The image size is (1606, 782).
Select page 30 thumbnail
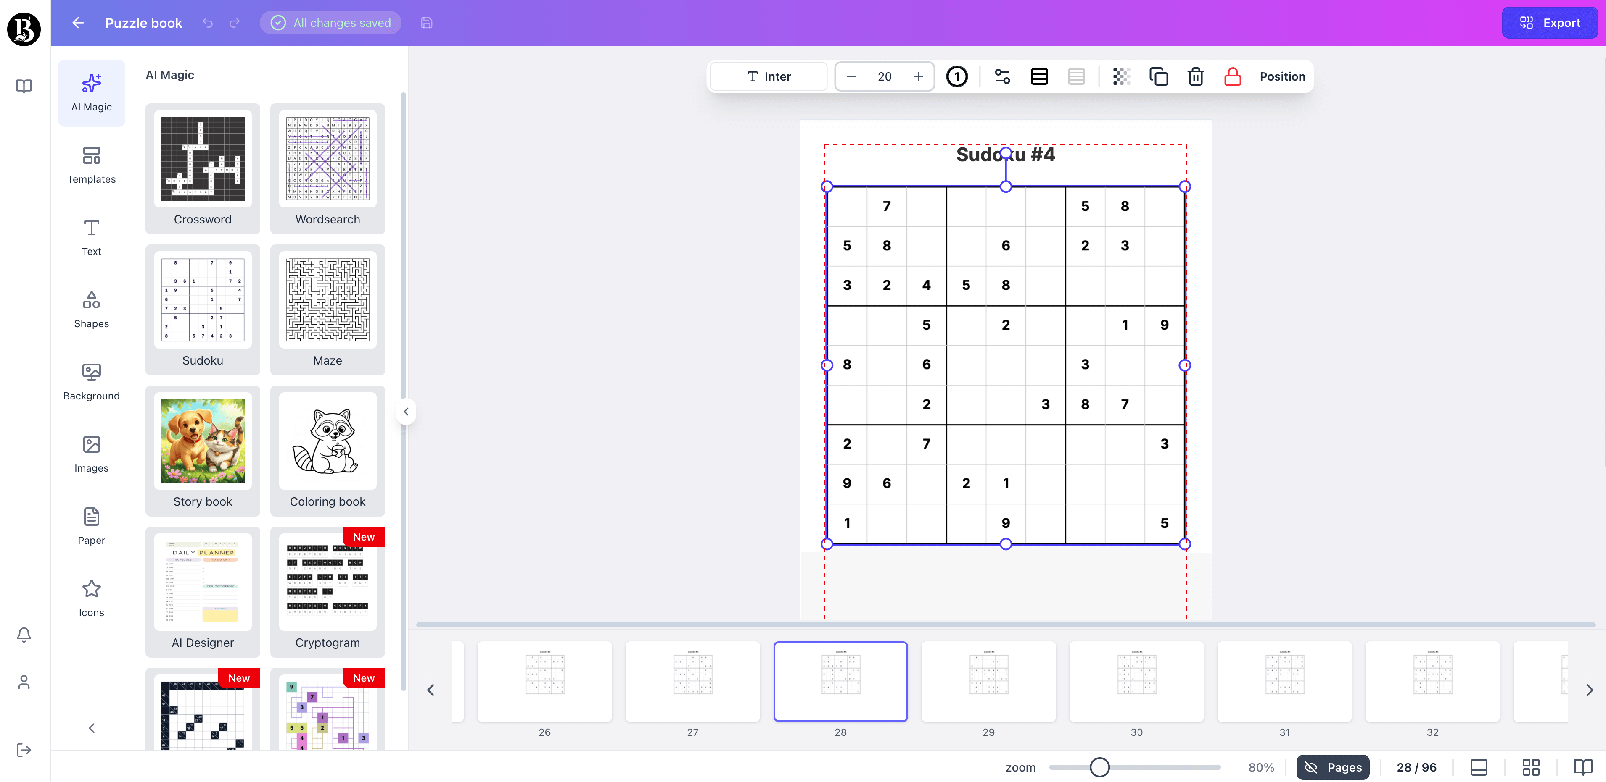[x=1136, y=682]
